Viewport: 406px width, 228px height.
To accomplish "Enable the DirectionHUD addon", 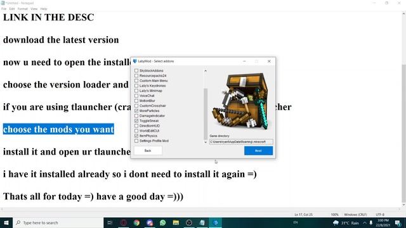I will [136, 125].
